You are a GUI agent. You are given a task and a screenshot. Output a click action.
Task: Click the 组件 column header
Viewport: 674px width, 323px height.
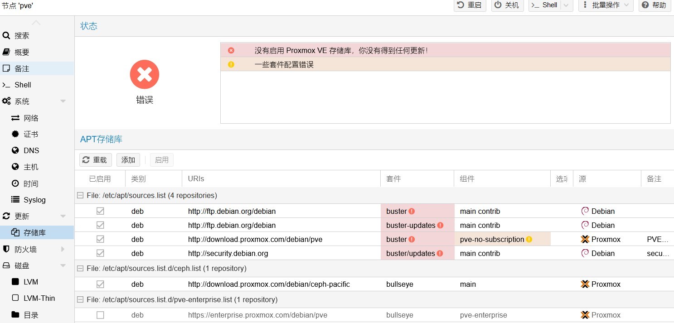pos(502,179)
